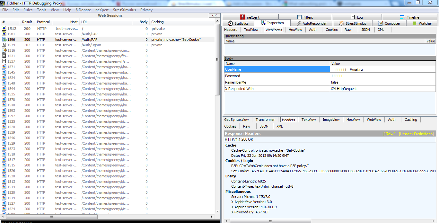Click the document icon of session 1537

(x=4, y=61)
